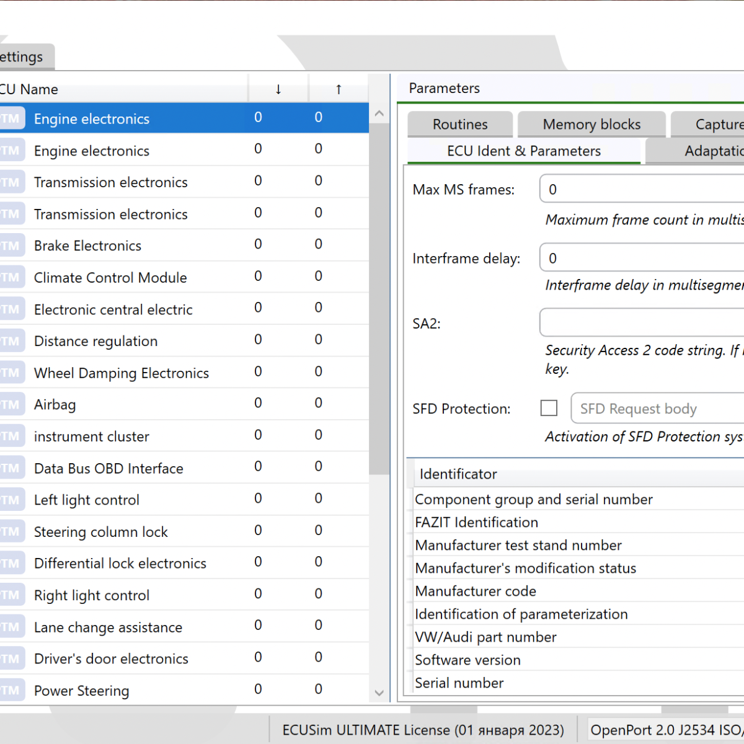Click the TM icon beside Data Bus OBD Interface
This screenshot has height=744, width=744.
11,469
